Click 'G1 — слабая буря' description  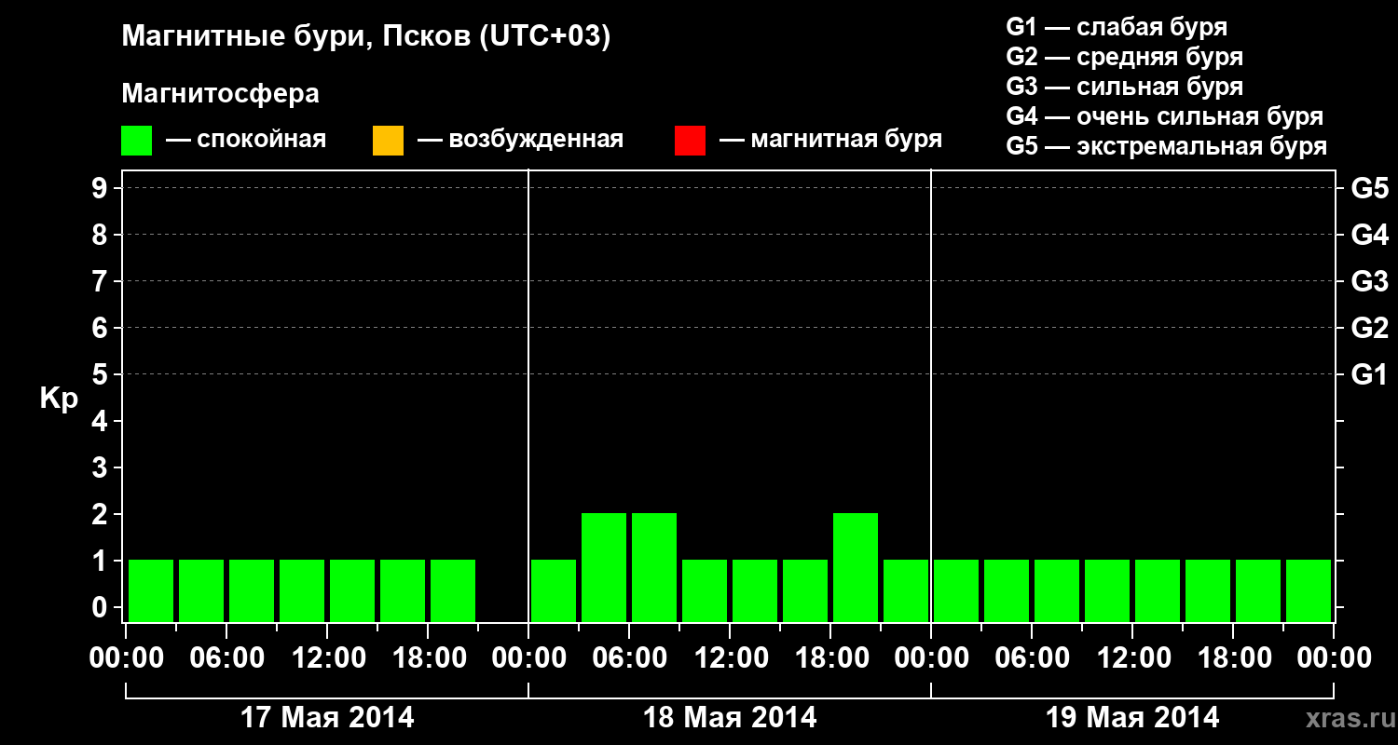[x=1117, y=27]
